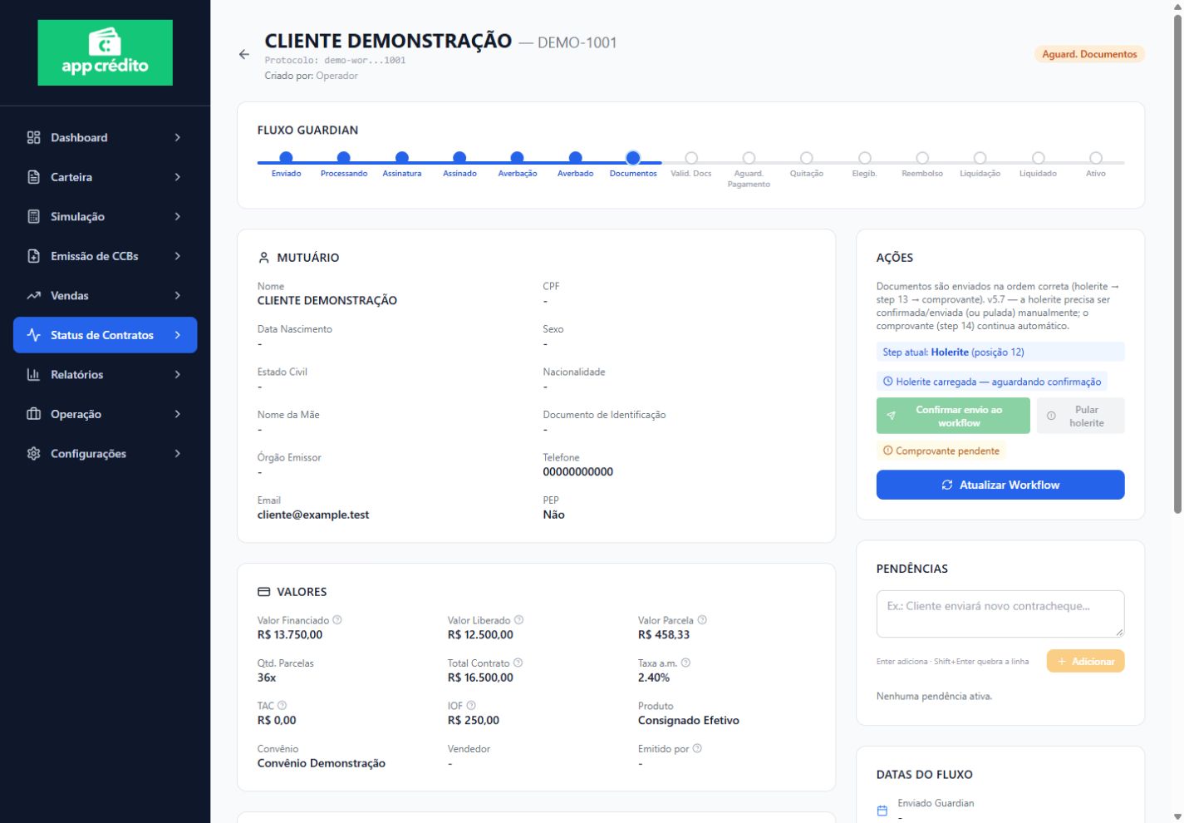The image size is (1184, 823).
Task: Click the Pular holerite button
Action: click(1080, 416)
